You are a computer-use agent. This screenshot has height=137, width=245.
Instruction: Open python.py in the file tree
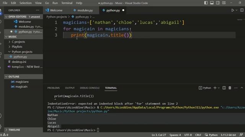(23, 57)
